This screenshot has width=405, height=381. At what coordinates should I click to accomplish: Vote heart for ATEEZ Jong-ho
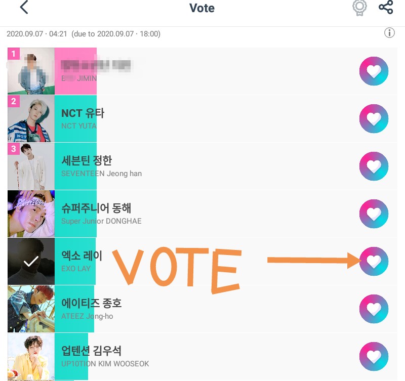click(374, 309)
